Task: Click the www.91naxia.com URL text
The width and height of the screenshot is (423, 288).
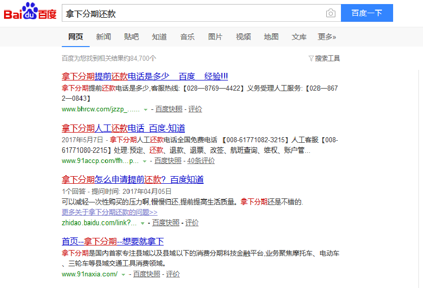Action: click(90, 274)
